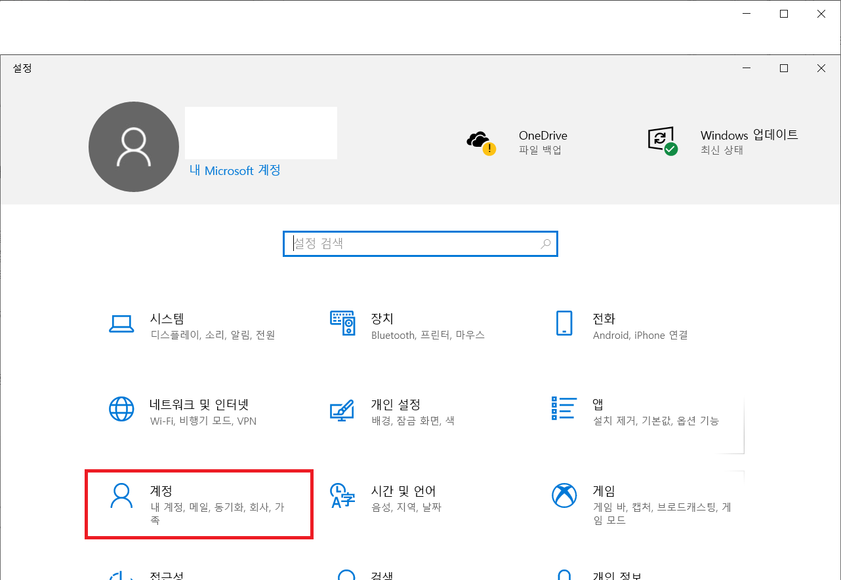Open 개인 정보 settings
This screenshot has width=841, height=580.
tap(615, 575)
